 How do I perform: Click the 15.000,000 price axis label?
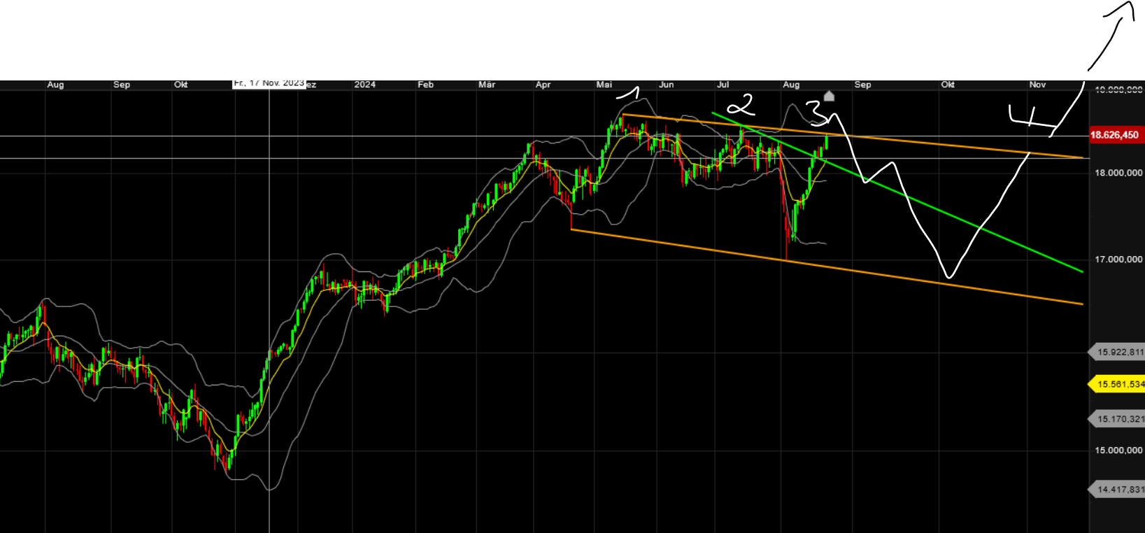(x=1118, y=450)
